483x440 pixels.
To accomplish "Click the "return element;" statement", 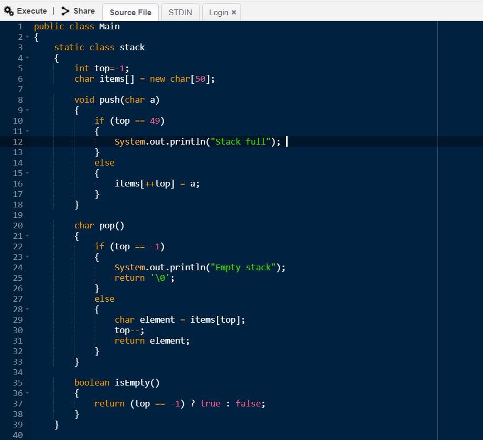I will tap(152, 340).
